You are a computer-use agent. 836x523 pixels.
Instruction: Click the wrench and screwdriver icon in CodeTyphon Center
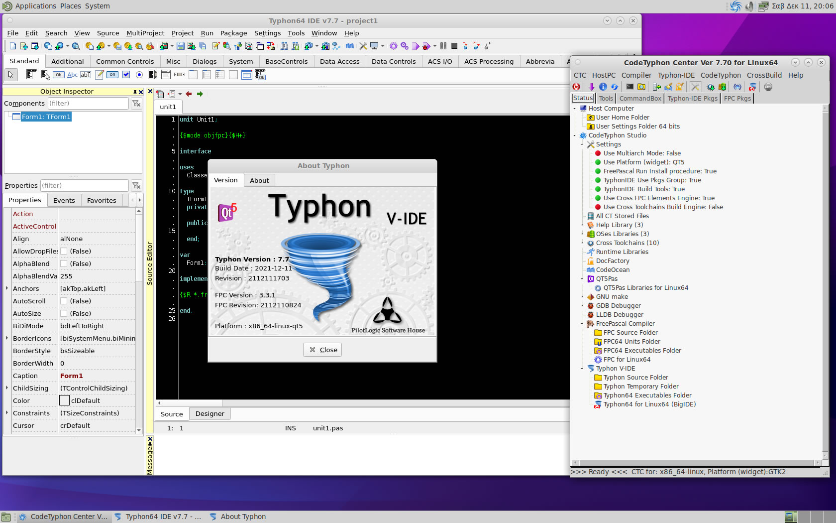695,87
